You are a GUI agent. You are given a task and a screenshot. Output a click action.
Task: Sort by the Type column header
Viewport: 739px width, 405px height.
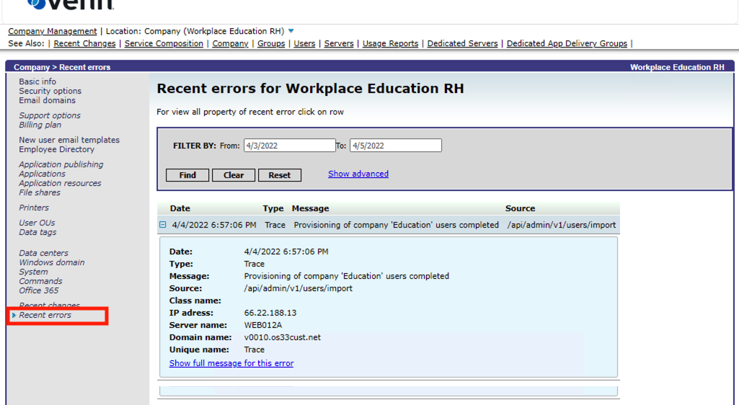click(x=273, y=208)
